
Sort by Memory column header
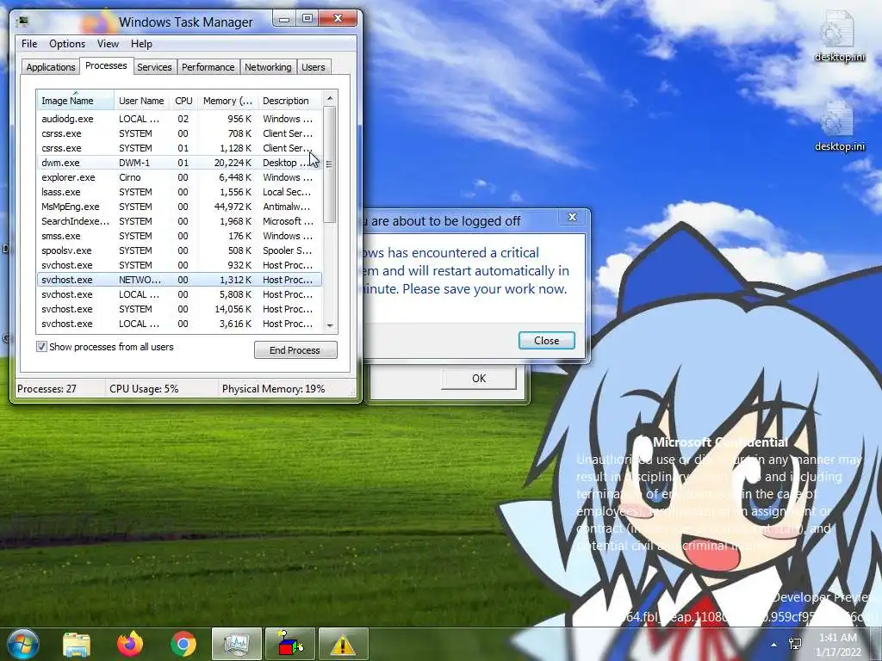[227, 101]
